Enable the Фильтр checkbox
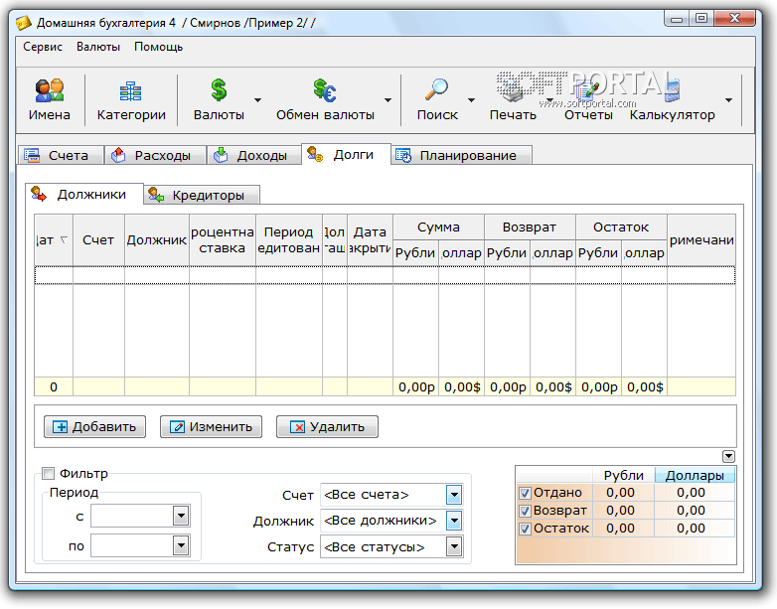The image size is (777, 609). coord(48,473)
